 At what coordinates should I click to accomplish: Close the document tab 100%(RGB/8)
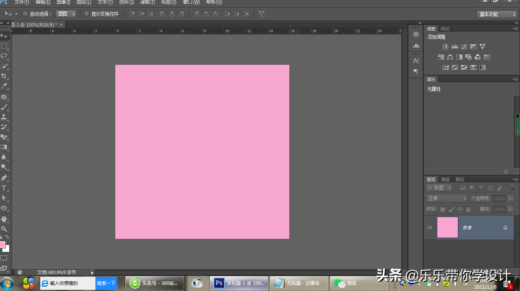click(x=61, y=25)
